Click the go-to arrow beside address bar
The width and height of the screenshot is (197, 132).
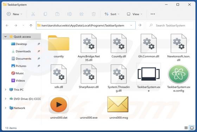[x=140, y=25]
